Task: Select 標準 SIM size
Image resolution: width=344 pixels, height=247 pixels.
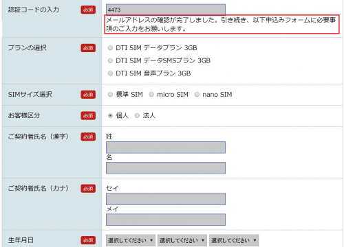Action: (110, 95)
